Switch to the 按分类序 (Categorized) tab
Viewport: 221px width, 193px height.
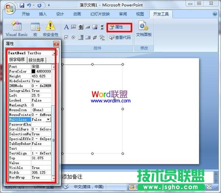click(36, 60)
